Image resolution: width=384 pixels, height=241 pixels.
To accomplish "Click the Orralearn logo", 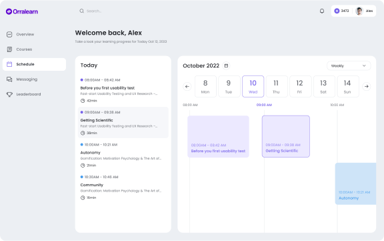I will (22, 11).
